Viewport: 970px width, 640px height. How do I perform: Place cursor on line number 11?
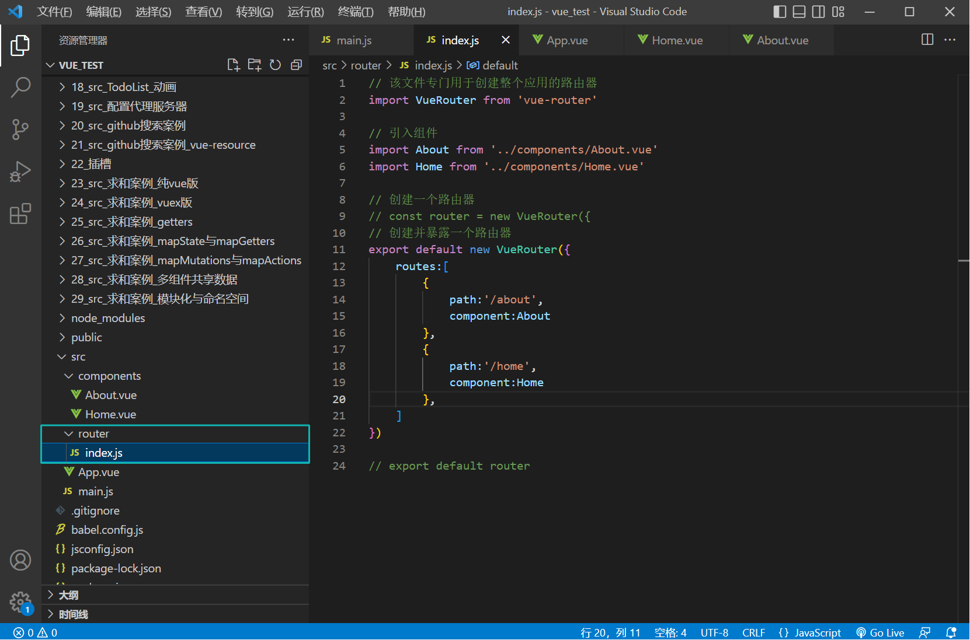click(339, 249)
